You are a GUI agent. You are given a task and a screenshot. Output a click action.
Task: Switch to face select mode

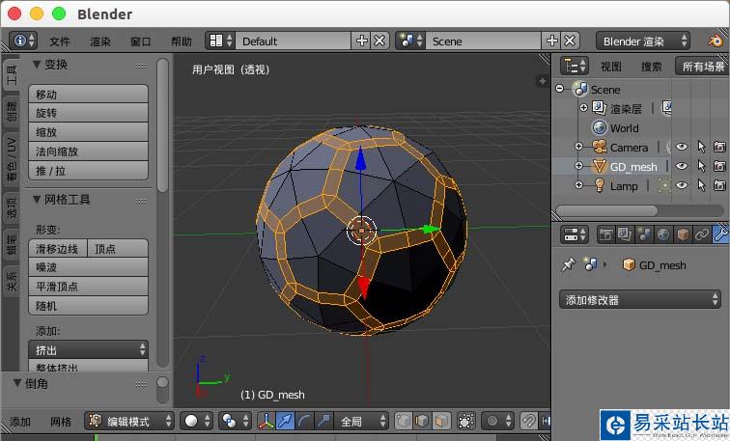click(x=442, y=421)
